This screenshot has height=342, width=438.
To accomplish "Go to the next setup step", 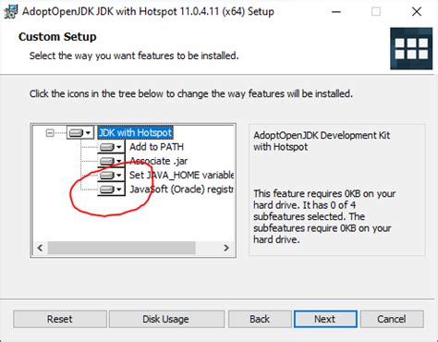I will (325, 319).
